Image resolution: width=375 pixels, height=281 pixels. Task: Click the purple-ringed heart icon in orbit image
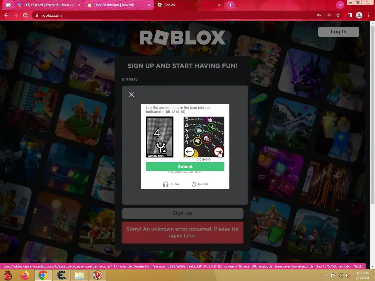pyautogui.click(x=209, y=120)
